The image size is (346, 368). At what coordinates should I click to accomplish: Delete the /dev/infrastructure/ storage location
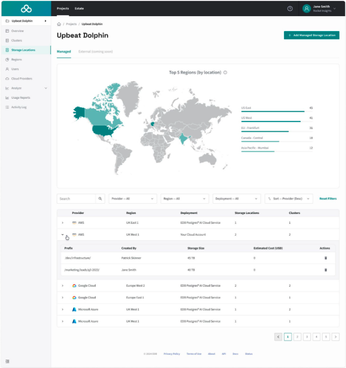[x=325, y=257]
